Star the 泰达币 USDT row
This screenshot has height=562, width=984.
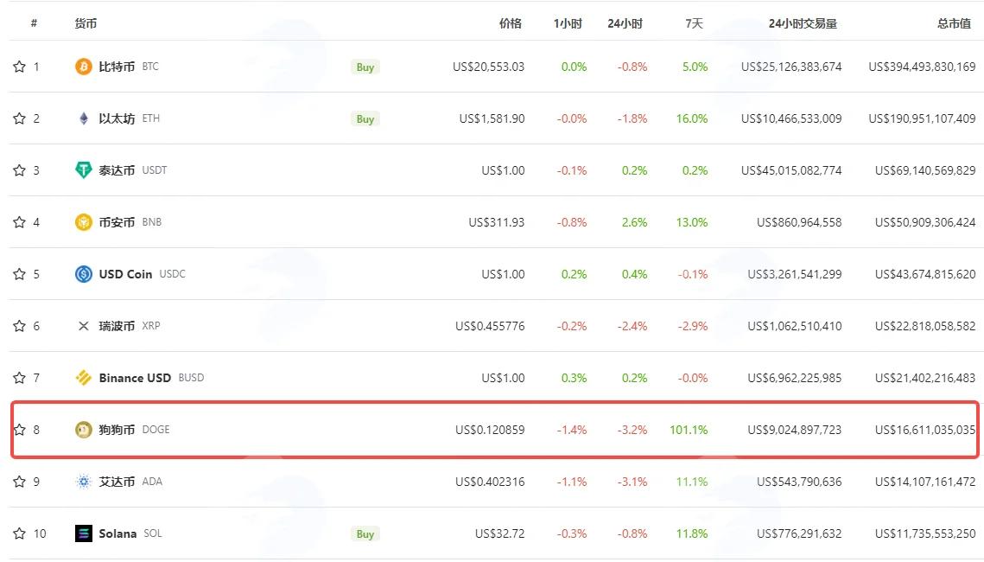point(20,170)
